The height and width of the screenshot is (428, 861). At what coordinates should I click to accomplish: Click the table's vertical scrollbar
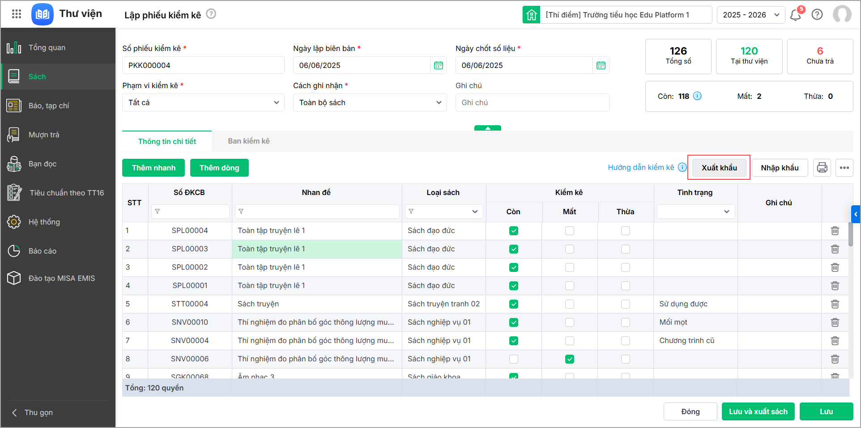tap(850, 234)
